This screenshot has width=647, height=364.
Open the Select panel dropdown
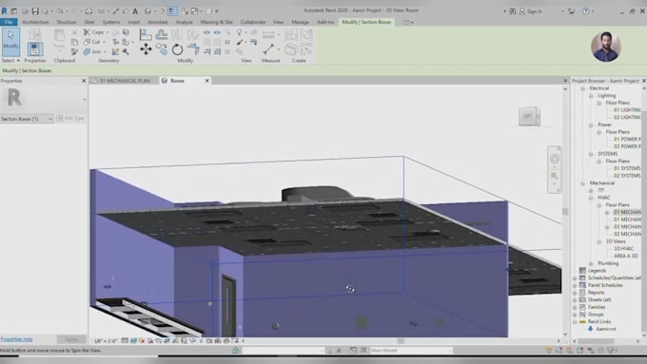[10, 61]
